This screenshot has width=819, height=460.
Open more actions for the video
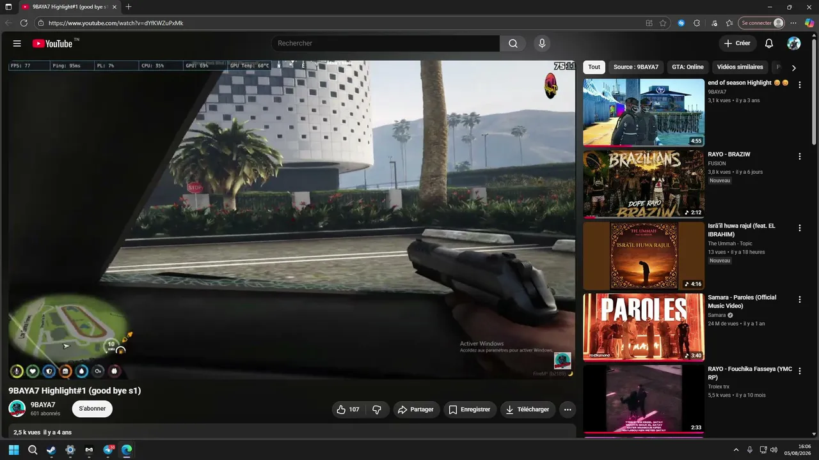tap(568, 410)
